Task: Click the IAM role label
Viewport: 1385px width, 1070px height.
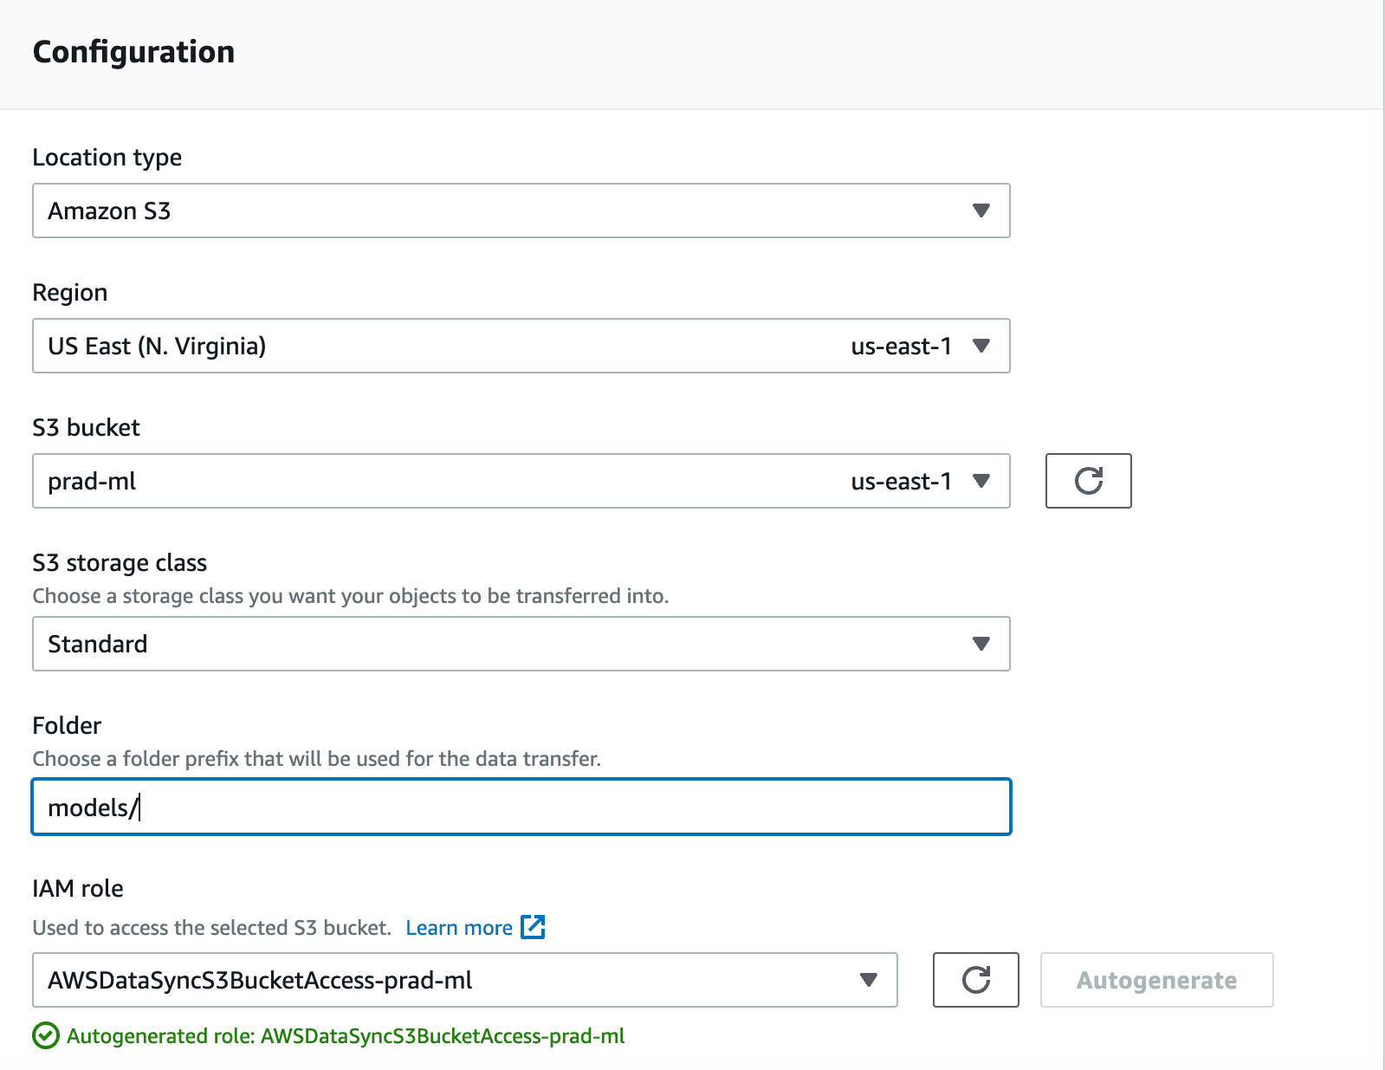Action: pyautogui.click(x=78, y=888)
